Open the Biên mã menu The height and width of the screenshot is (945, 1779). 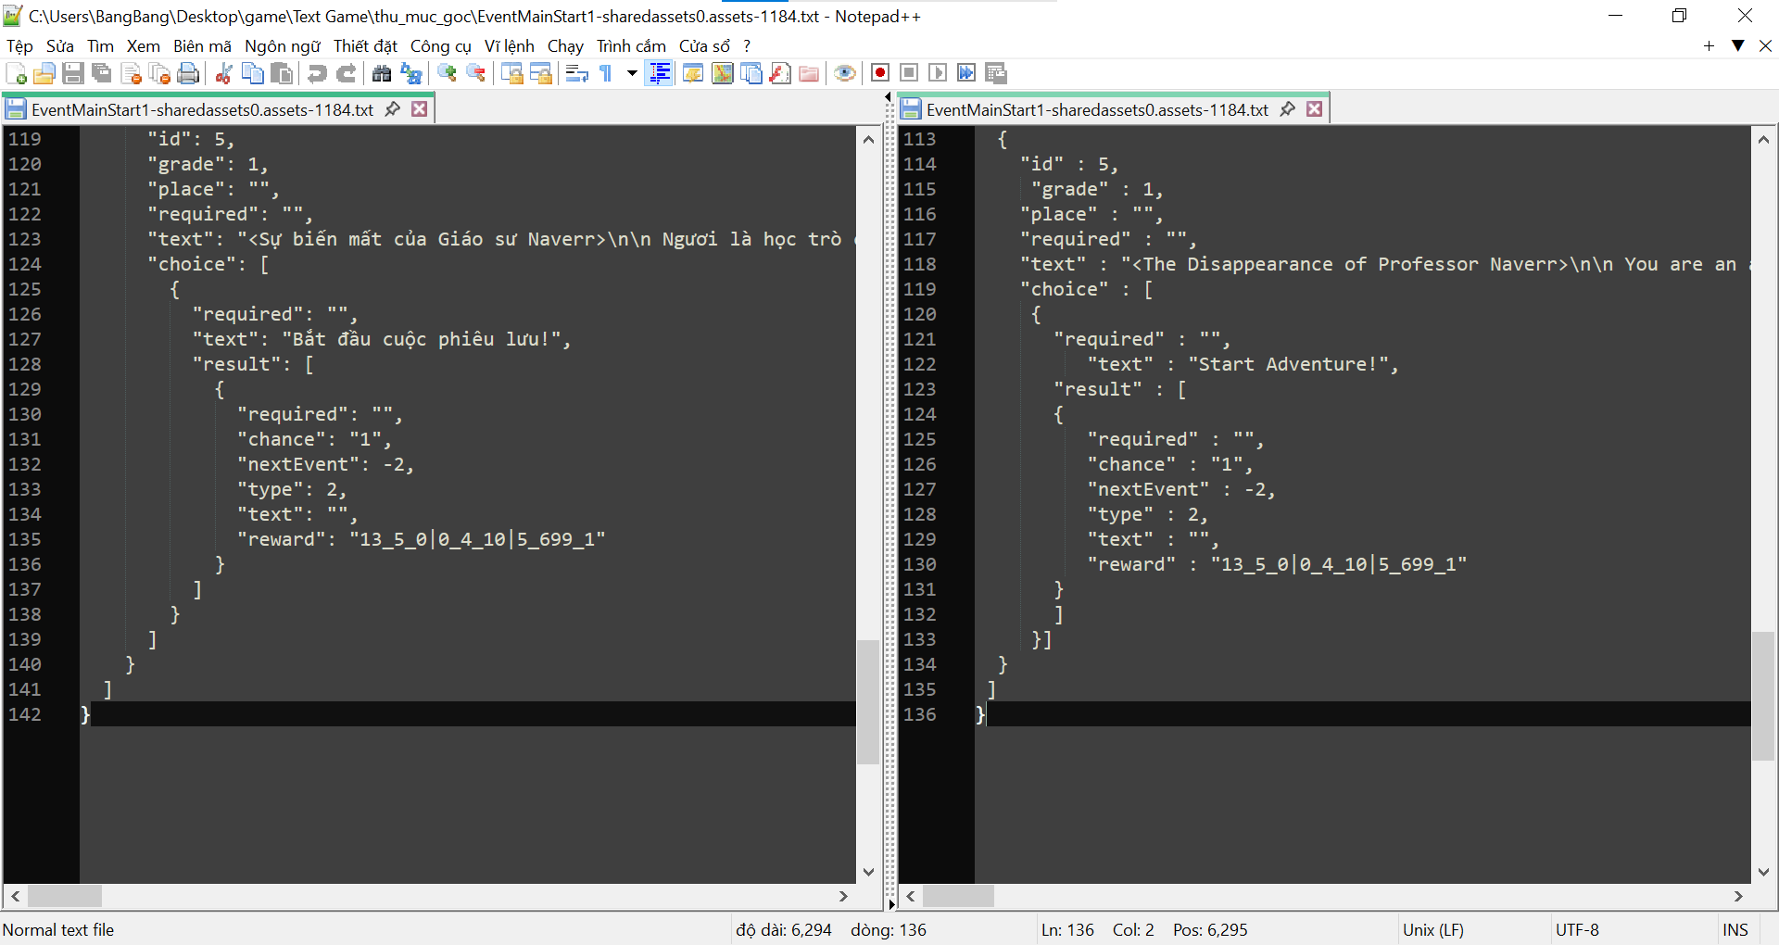point(202,46)
